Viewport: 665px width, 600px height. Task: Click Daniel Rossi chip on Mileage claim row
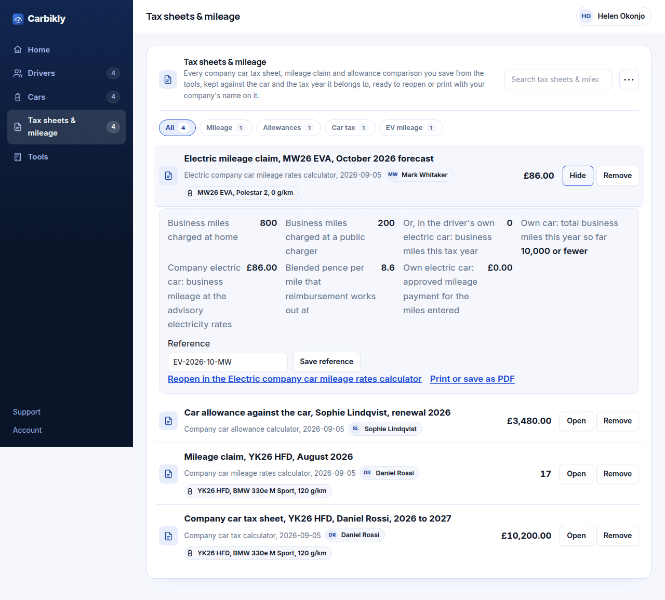tap(390, 473)
